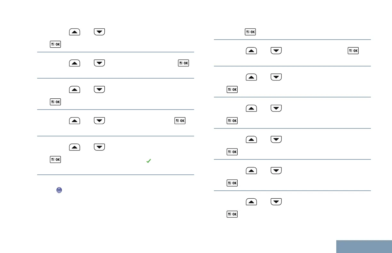Viewport: 392px width, 253px height.
Task: Click the gray-blue rectangle in the page corner
Action: 364,246
